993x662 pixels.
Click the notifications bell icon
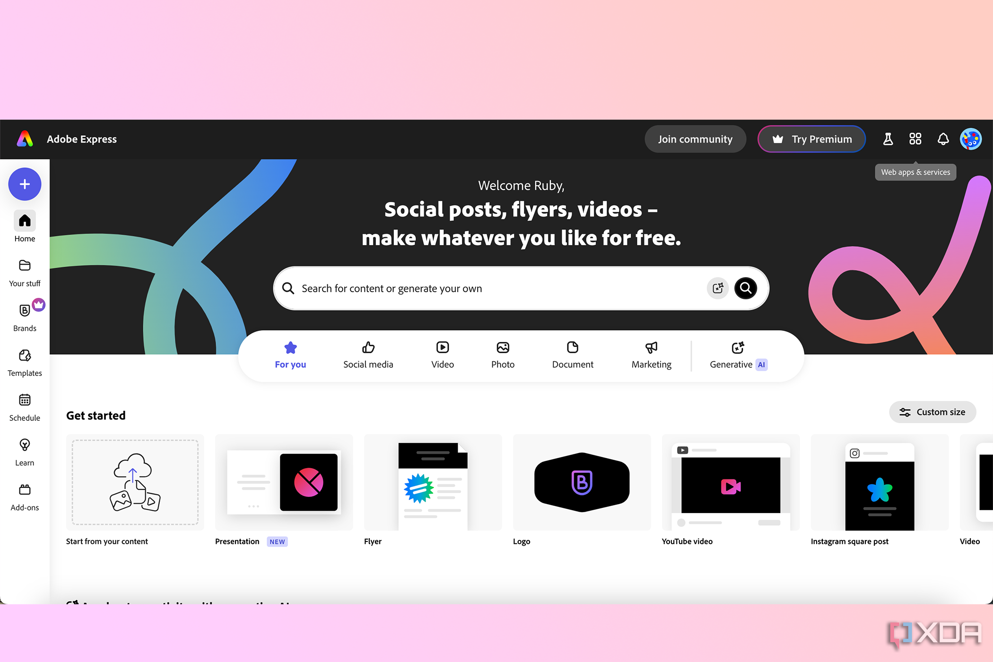[x=943, y=139]
